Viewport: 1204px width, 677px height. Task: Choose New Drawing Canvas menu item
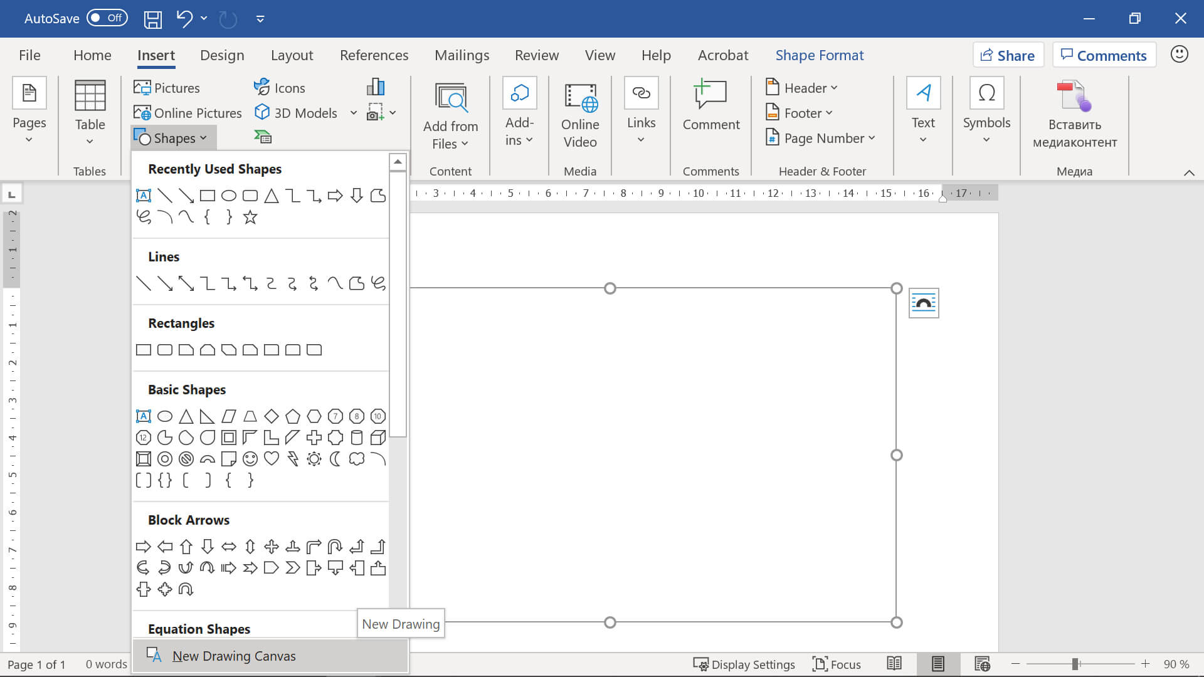[233, 656]
